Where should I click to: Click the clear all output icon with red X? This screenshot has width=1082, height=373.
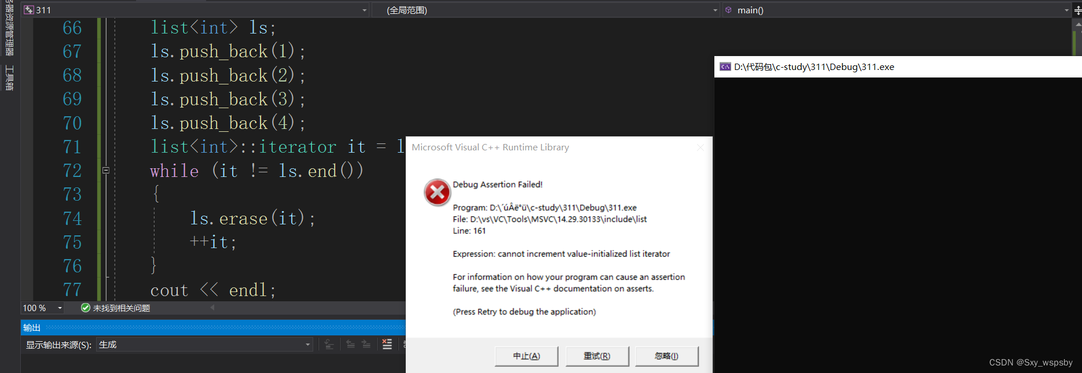coord(387,345)
